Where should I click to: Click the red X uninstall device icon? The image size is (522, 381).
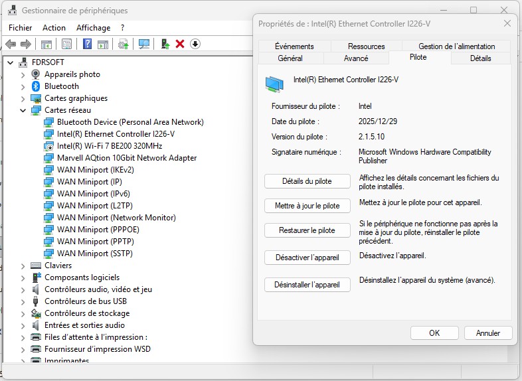pyautogui.click(x=180, y=44)
